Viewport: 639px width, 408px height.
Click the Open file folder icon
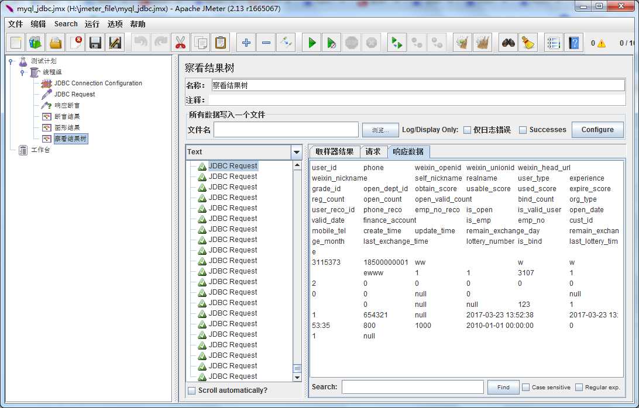(56, 42)
